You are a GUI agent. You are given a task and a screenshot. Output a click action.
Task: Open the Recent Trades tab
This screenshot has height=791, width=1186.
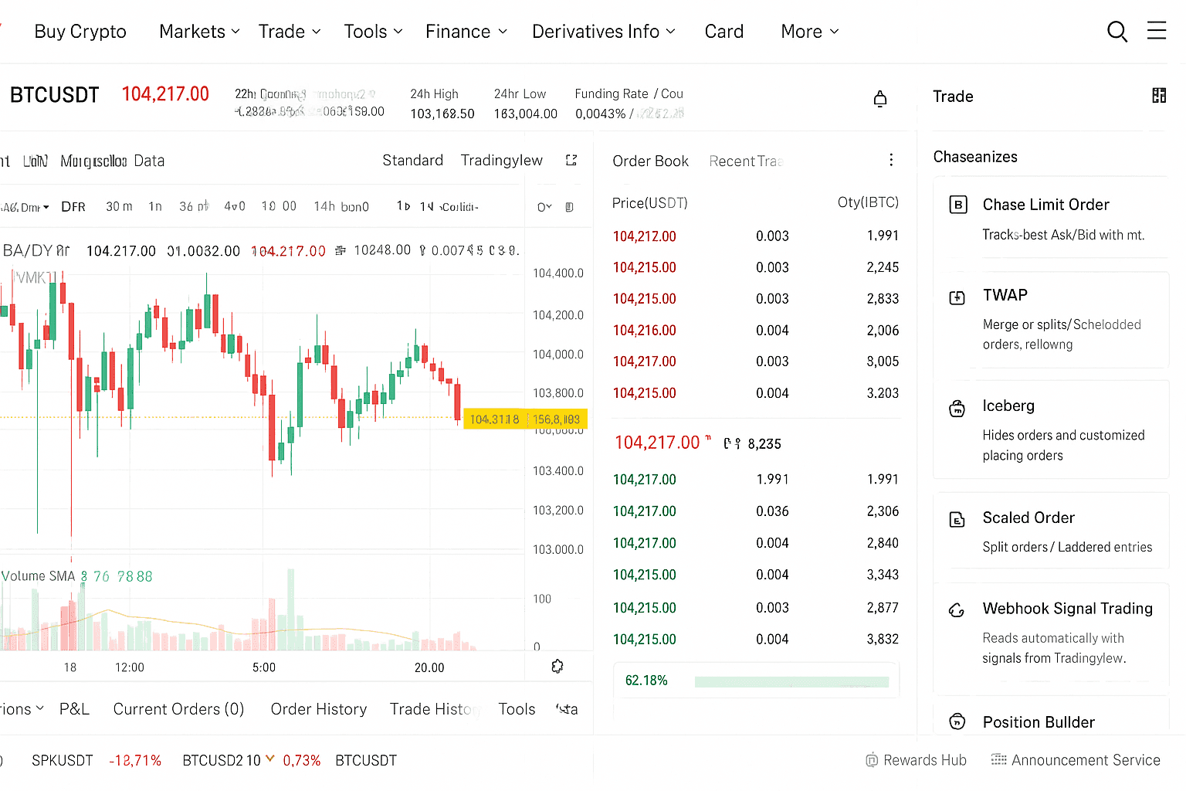745,161
